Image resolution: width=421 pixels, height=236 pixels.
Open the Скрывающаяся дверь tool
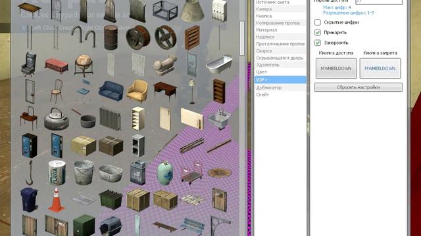[x=280, y=58]
